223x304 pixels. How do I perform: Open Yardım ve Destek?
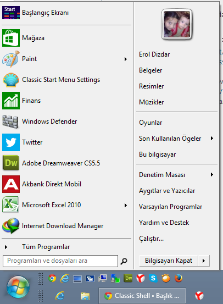point(164,223)
